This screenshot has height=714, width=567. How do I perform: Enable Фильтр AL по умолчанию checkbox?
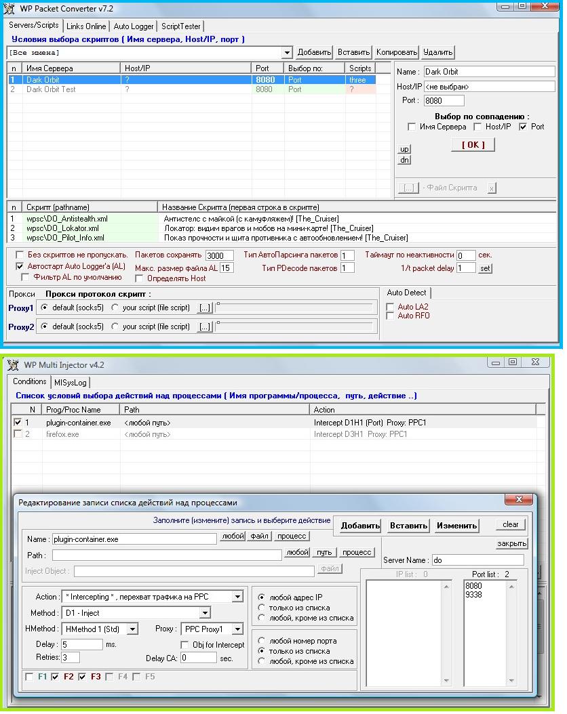click(26, 277)
